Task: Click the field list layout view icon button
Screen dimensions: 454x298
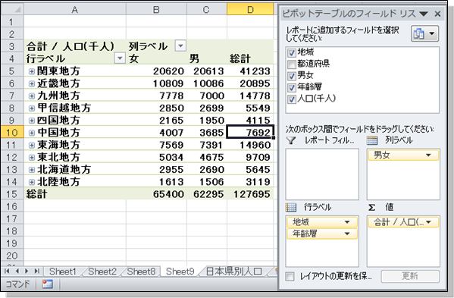Action: tap(424, 33)
